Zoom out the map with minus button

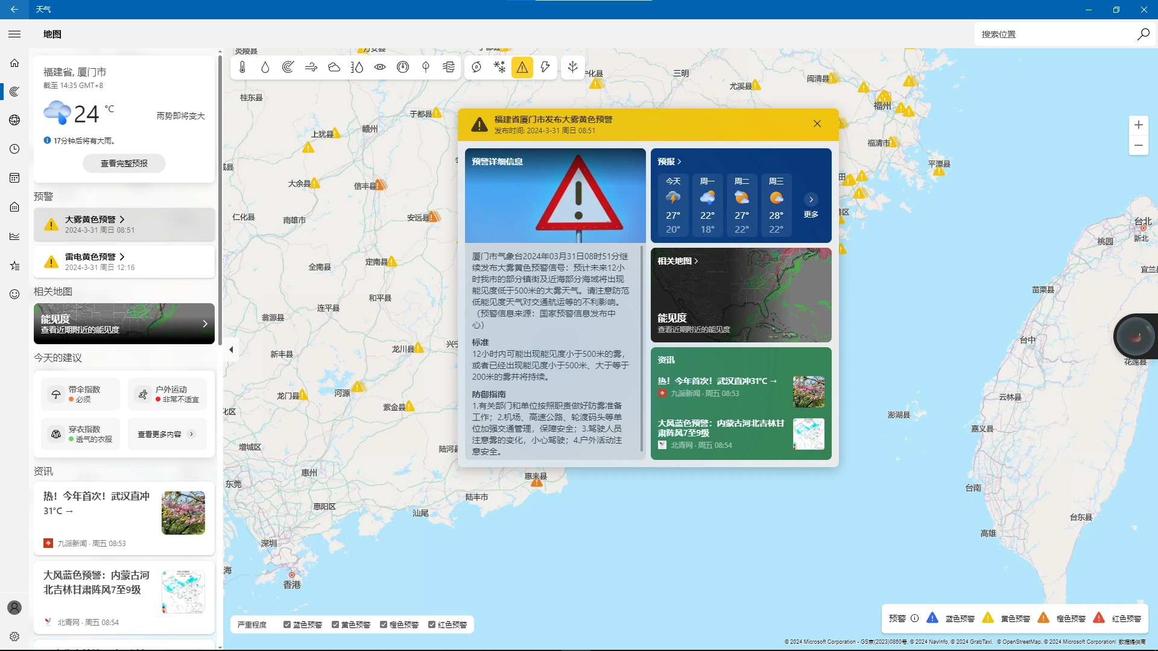click(1139, 145)
